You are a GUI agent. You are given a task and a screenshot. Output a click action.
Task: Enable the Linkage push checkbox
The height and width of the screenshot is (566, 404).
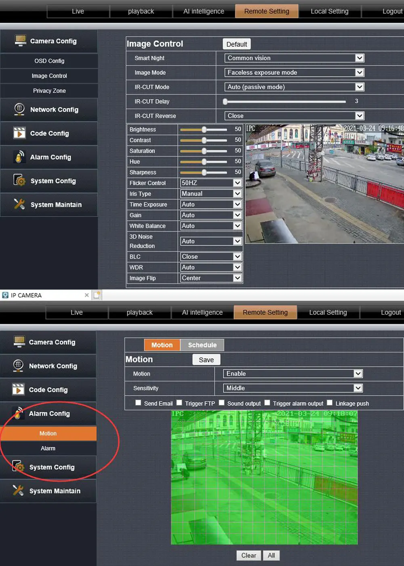click(x=330, y=403)
